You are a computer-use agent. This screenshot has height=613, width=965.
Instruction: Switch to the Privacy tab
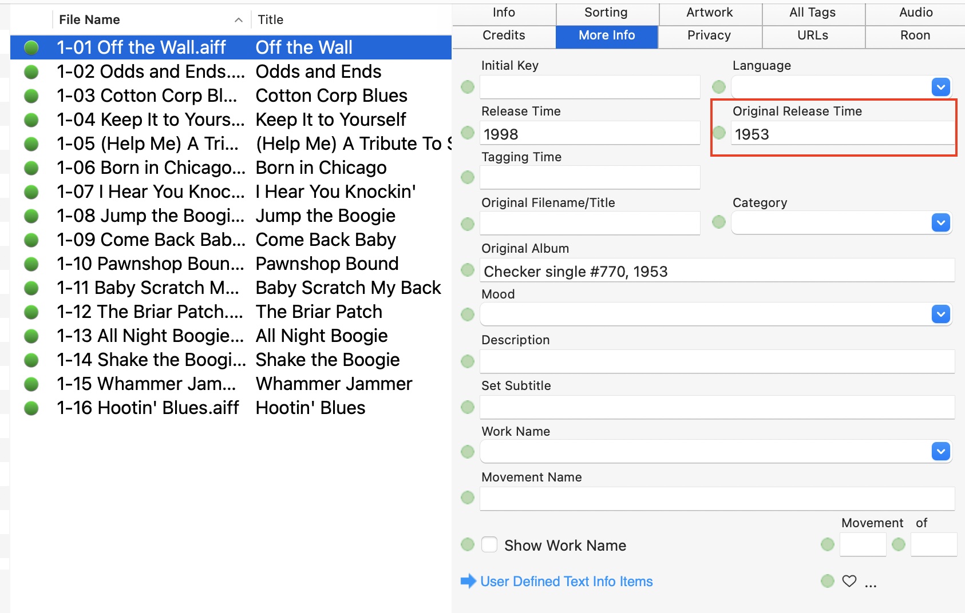pos(709,35)
